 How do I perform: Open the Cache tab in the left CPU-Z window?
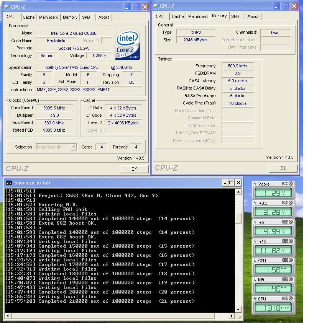tap(29, 17)
